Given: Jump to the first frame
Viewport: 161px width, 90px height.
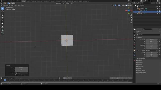Looking at the screenshot, I should coord(63,78).
